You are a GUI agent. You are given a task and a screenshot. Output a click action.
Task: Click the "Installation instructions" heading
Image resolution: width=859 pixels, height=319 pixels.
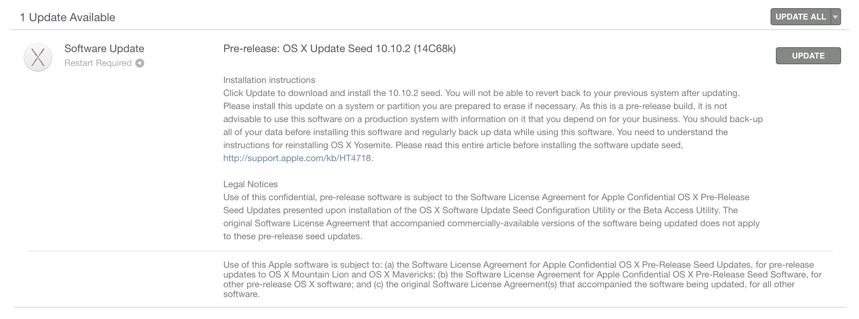269,80
